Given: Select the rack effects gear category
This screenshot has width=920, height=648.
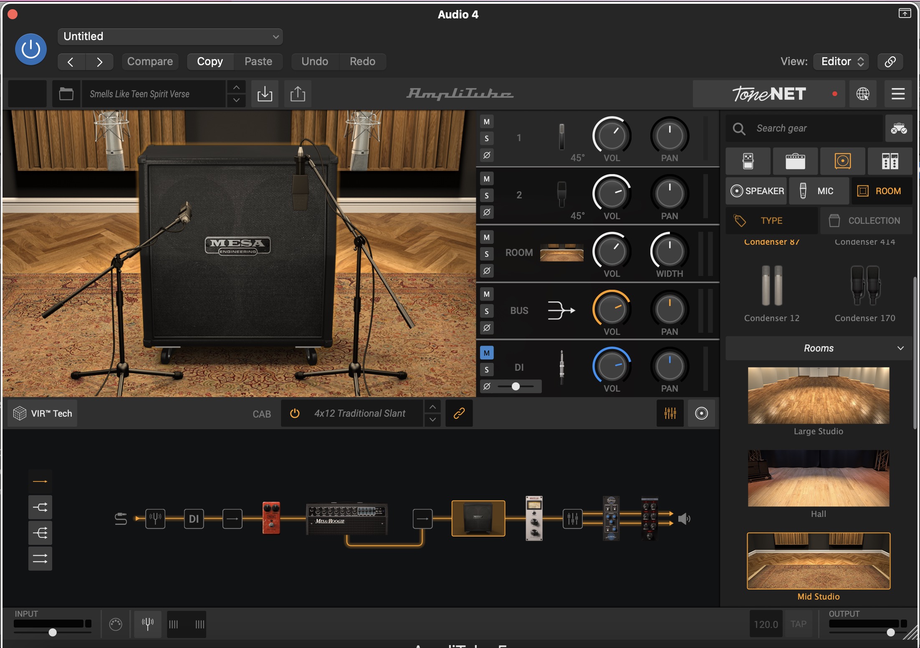Looking at the screenshot, I should (x=890, y=161).
